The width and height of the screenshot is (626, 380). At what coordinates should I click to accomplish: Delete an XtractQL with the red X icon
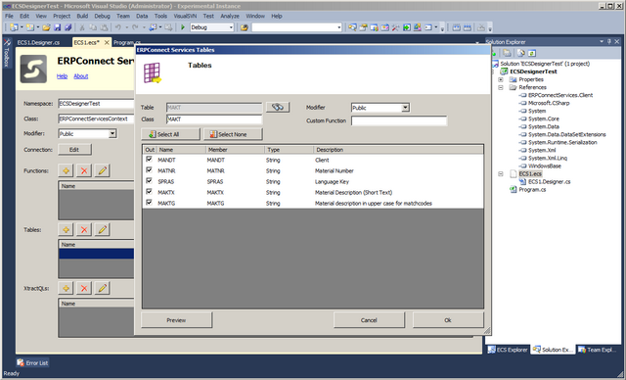pos(84,288)
